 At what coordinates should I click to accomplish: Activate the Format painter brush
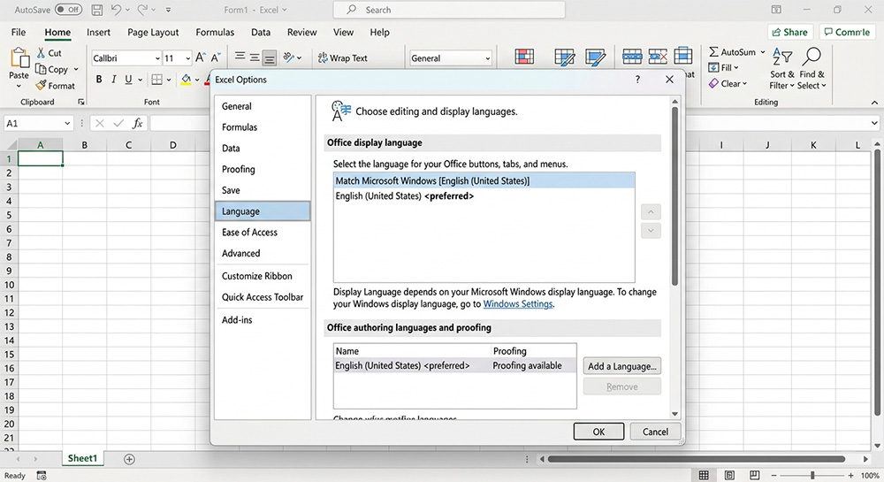pyautogui.click(x=41, y=86)
